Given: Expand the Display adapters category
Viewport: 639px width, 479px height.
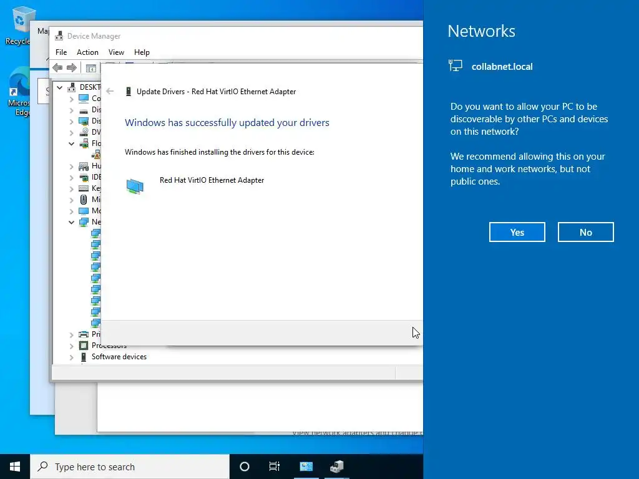Looking at the screenshot, I should point(71,121).
